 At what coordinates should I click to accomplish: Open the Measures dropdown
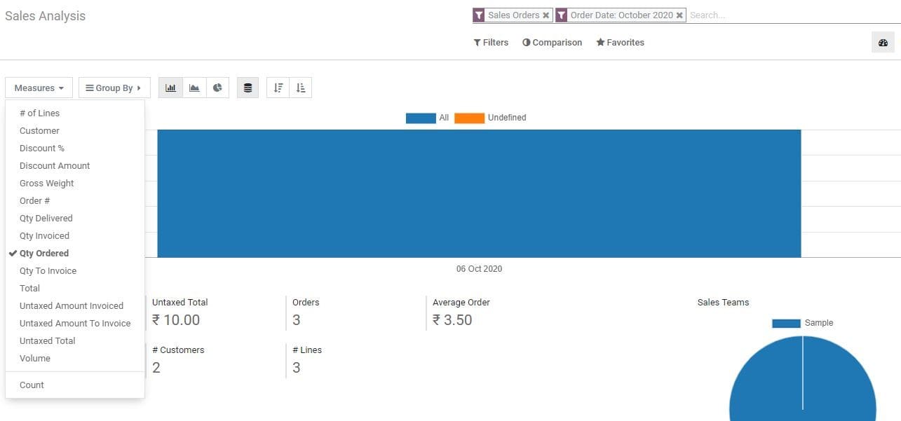(39, 87)
